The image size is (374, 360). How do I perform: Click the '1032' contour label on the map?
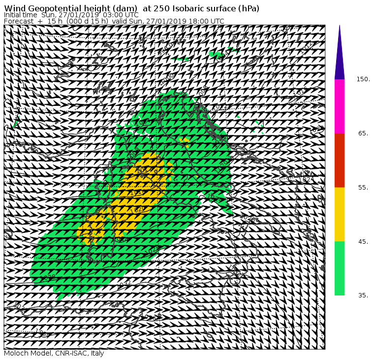tap(125, 285)
